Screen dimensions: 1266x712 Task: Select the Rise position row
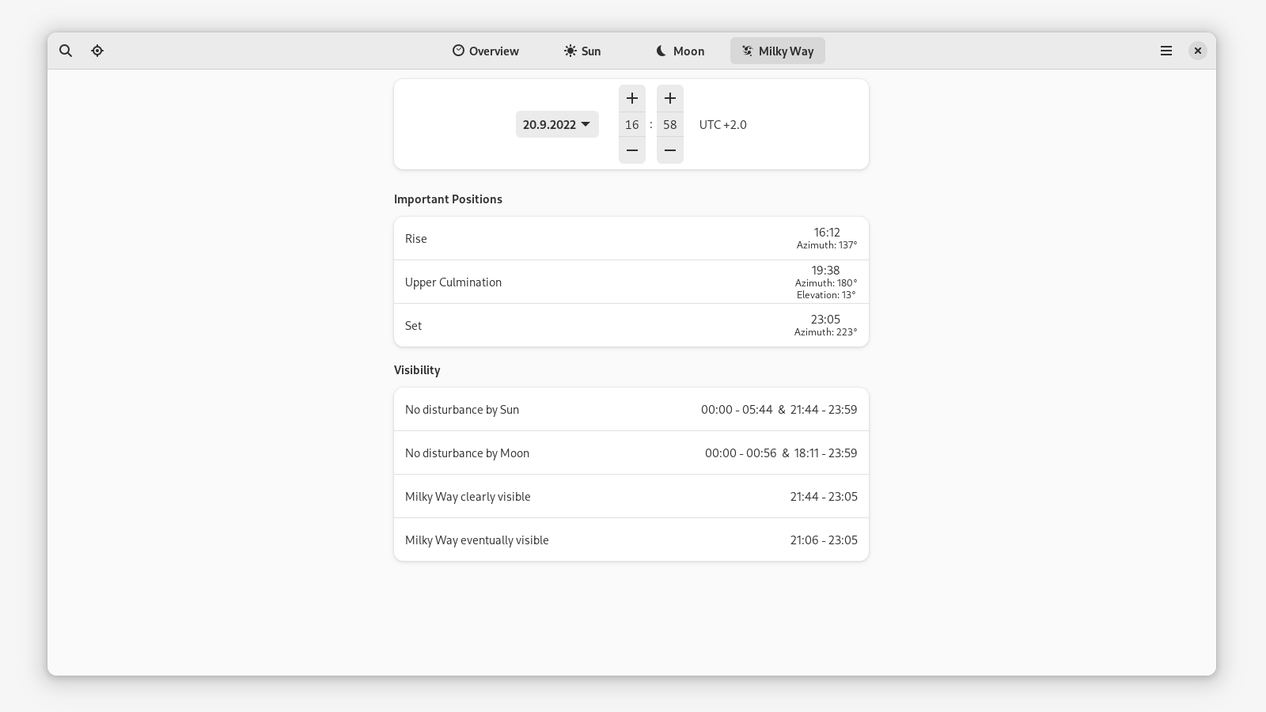(631, 238)
